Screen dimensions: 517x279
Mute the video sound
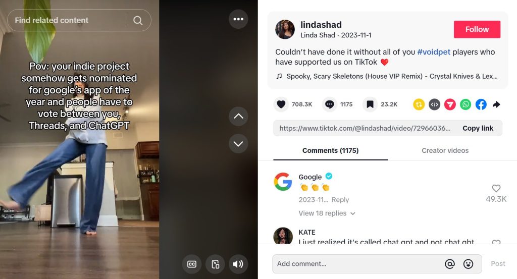(x=238, y=264)
